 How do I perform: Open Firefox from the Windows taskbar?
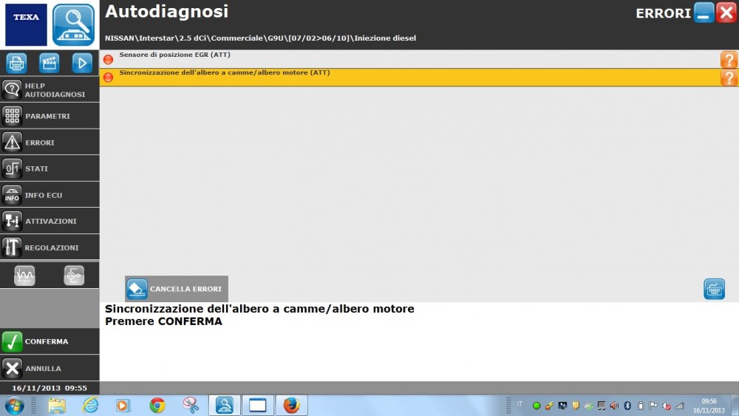tap(291, 405)
